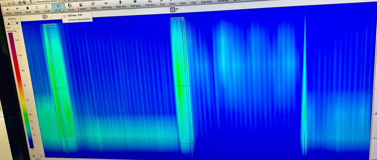Select the Dor pain event tool
This screenshot has height=160, width=377.
(162, 3)
